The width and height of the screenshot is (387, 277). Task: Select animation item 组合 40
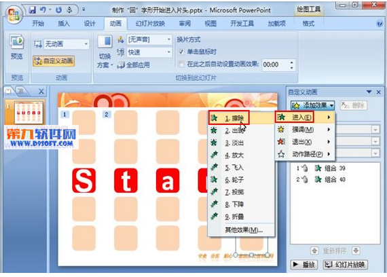tap(335, 180)
